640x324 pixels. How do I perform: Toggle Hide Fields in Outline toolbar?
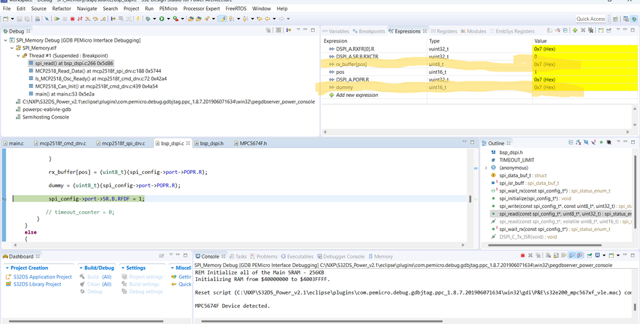click(586, 142)
